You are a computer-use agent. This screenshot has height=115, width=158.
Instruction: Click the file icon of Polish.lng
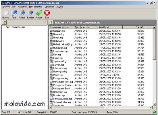pos(51,75)
